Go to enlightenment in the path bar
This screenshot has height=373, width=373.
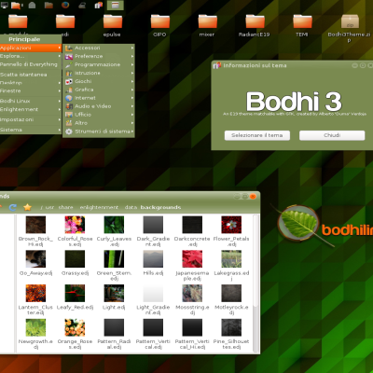click(99, 207)
